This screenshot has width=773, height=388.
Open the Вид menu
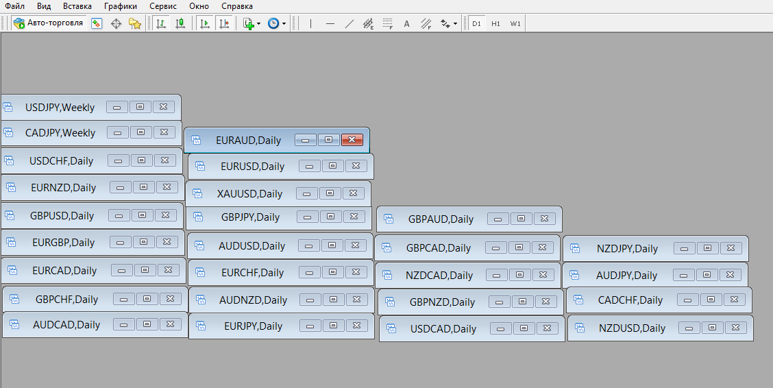point(44,6)
